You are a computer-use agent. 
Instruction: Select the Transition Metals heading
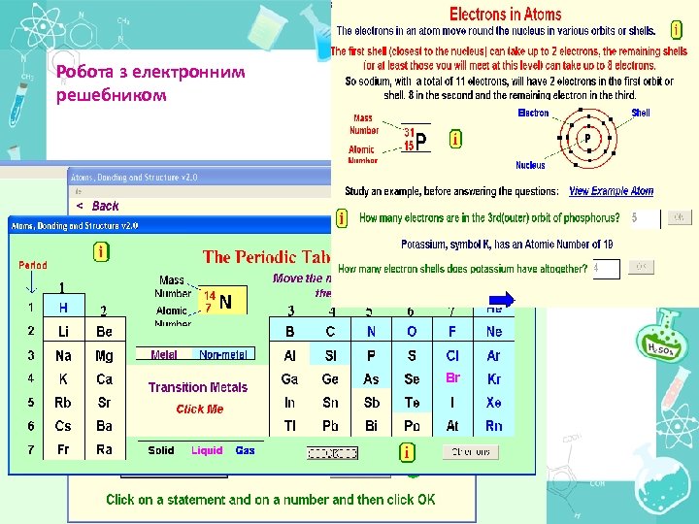pos(198,387)
